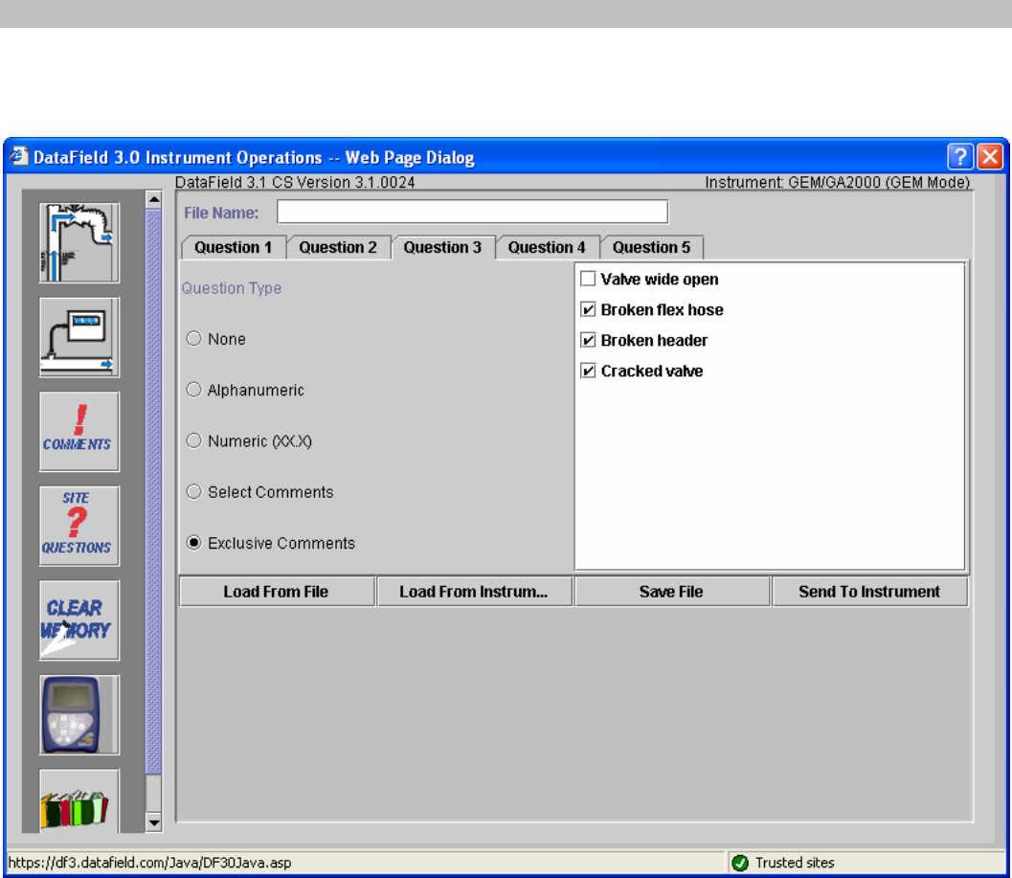Screen dimensions: 1012x878
Task: Click the Clear Memory sidebar icon
Action: pos(79,619)
